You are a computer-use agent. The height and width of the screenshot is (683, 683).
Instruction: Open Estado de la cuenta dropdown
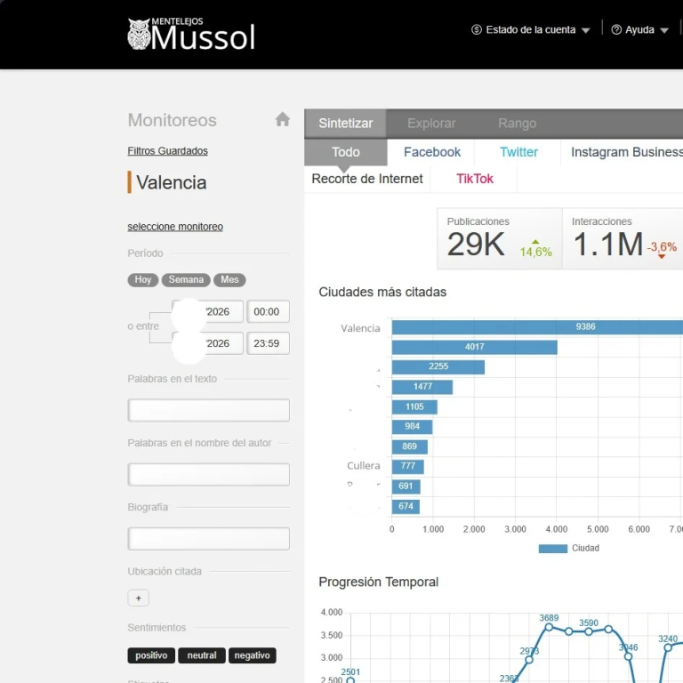pyautogui.click(x=531, y=29)
